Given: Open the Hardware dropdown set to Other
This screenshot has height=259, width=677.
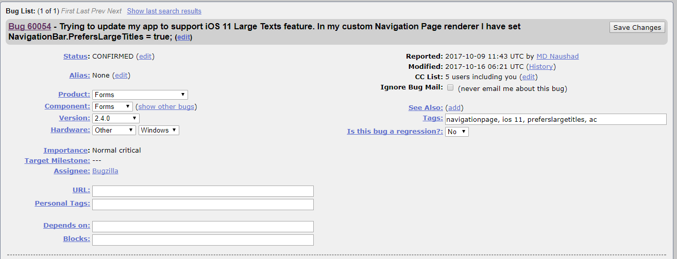Looking at the screenshot, I should (x=114, y=130).
